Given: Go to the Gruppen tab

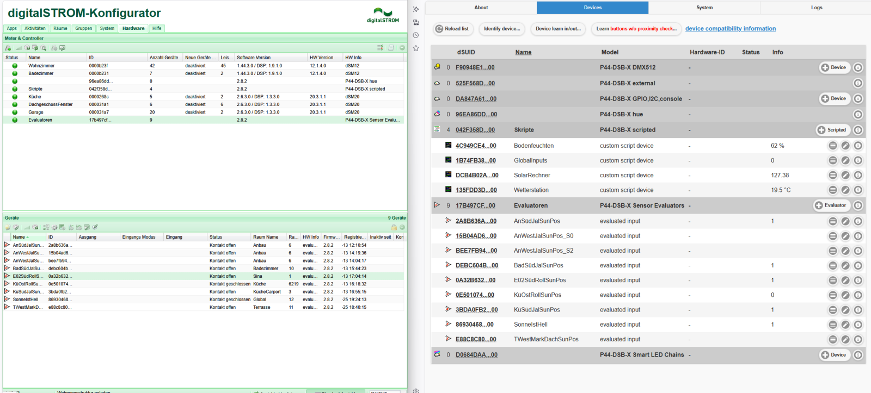Looking at the screenshot, I should coord(84,28).
